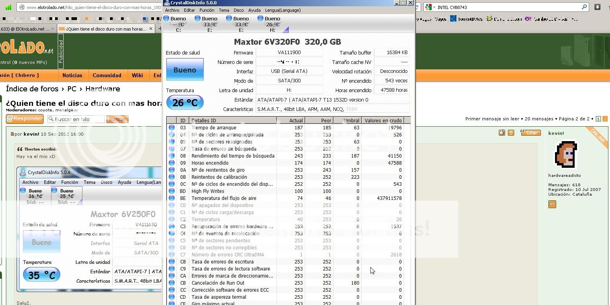Click the orb of row CB Cancelación de Run Out
The image size is (610, 305).
click(172, 283)
